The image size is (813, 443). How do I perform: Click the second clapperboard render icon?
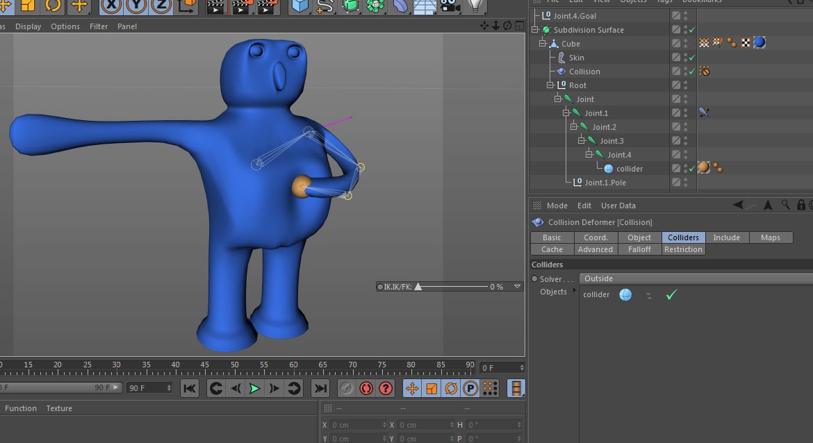[242, 6]
